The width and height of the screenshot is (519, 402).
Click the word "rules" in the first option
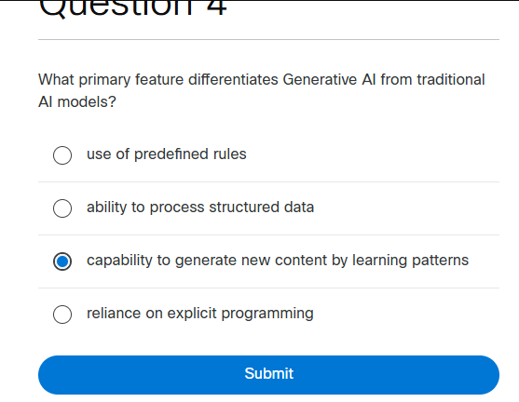[230, 154]
